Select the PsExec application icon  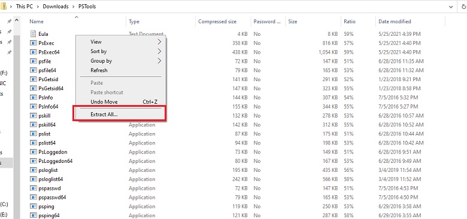(x=34, y=43)
